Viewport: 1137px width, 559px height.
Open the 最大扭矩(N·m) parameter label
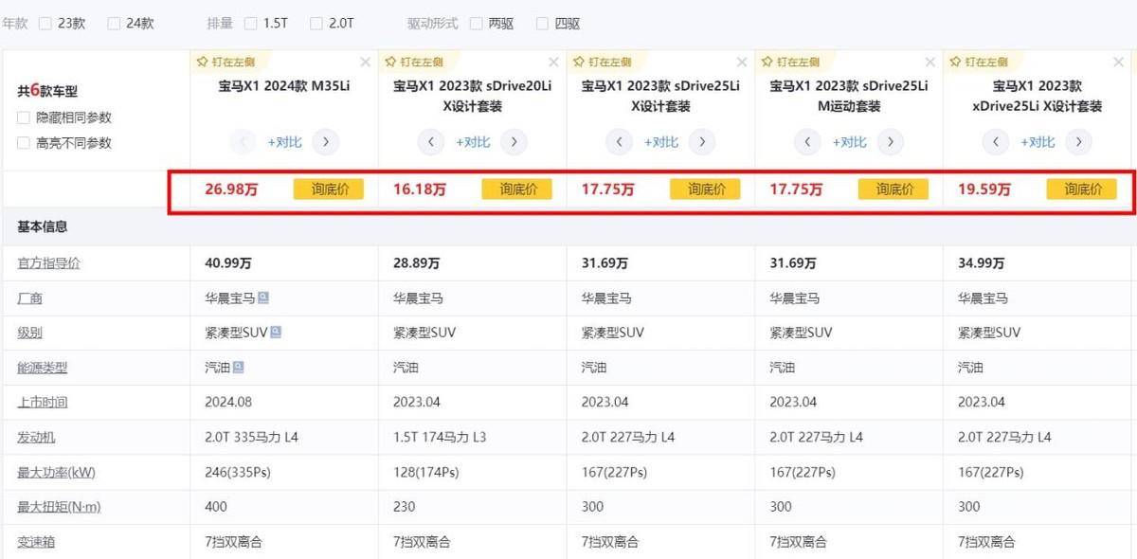point(59,507)
